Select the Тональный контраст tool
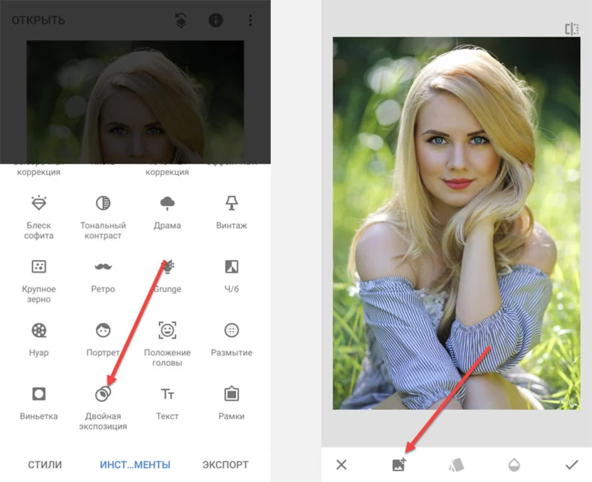Viewport: 592px width, 482px height. 103,217
